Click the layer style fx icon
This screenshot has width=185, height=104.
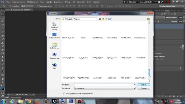point(163,96)
